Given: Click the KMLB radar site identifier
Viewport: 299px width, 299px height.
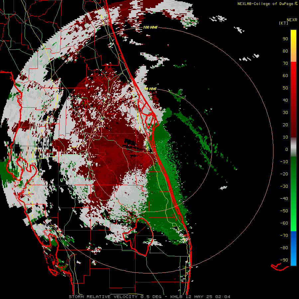Looking at the screenshot, I should coord(176,297).
